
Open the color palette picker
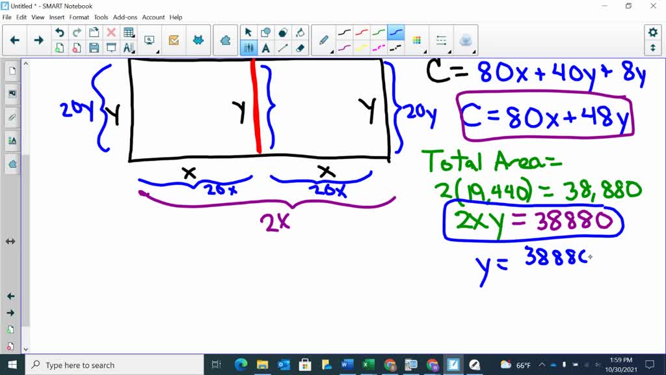pyautogui.click(x=416, y=40)
